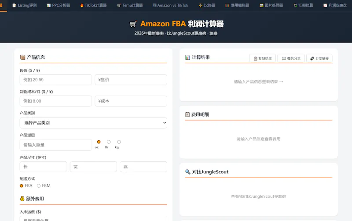Focus the ¥成本 input field
Image resolution: width=352 pixels, height=221 pixels.
point(131,101)
